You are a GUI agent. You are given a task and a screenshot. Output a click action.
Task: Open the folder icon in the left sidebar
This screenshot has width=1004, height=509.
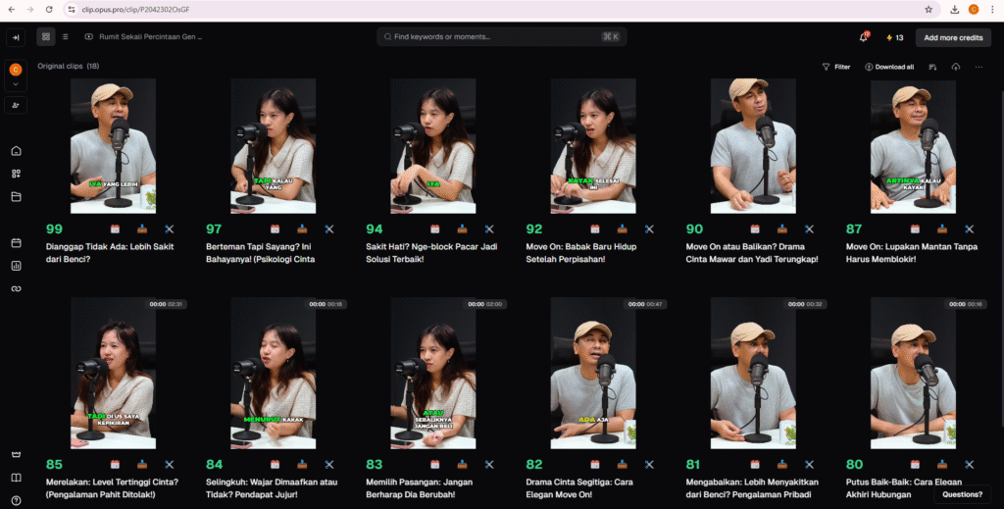pos(16,196)
